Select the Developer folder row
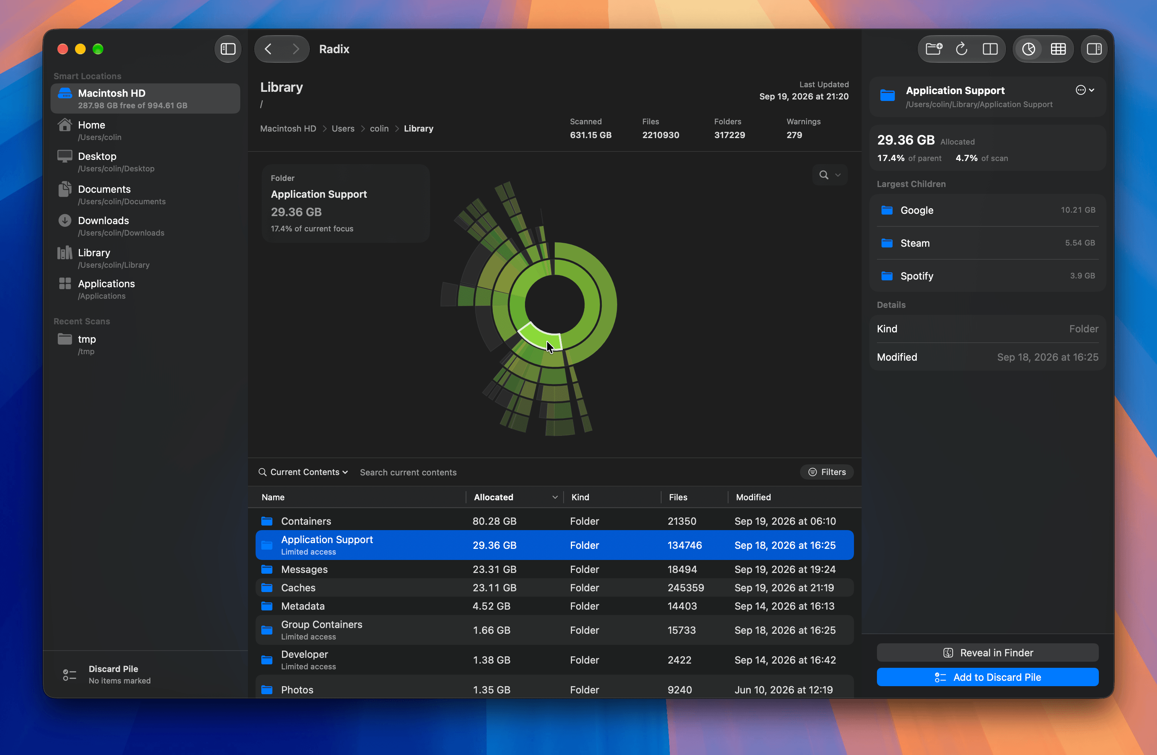This screenshot has height=755, width=1157. tap(555, 660)
